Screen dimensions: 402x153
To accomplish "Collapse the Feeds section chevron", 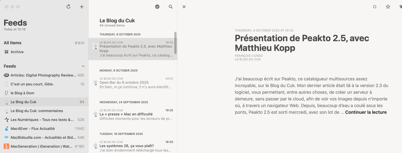I will [x=83, y=66].
